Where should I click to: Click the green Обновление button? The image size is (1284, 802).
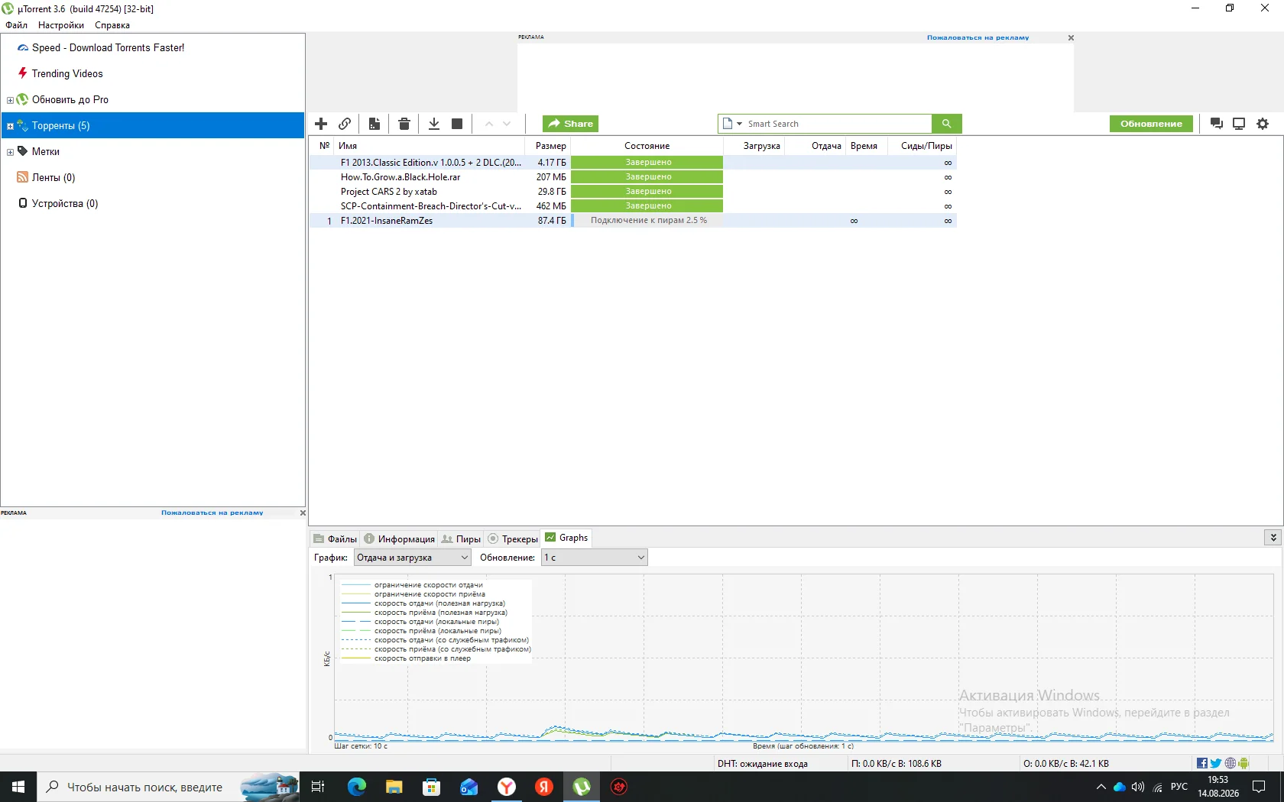[1151, 124]
